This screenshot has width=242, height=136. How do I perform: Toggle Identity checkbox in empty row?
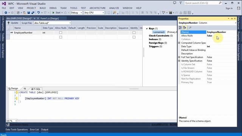pos(134,37)
